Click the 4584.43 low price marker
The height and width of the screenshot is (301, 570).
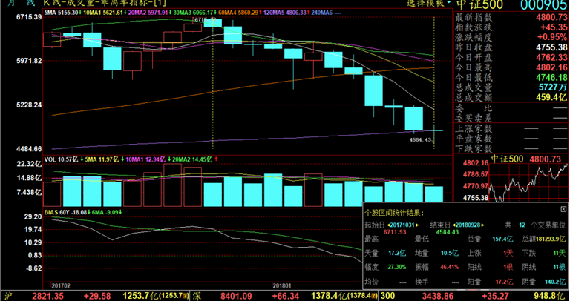(420, 140)
